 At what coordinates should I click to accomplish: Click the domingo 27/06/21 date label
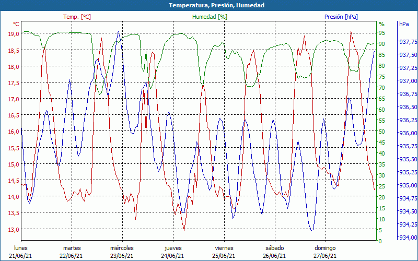coord(325,252)
